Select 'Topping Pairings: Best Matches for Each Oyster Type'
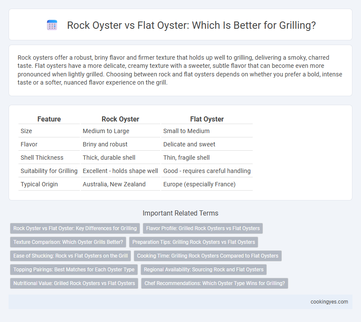361x322 pixels. tap(74, 270)
